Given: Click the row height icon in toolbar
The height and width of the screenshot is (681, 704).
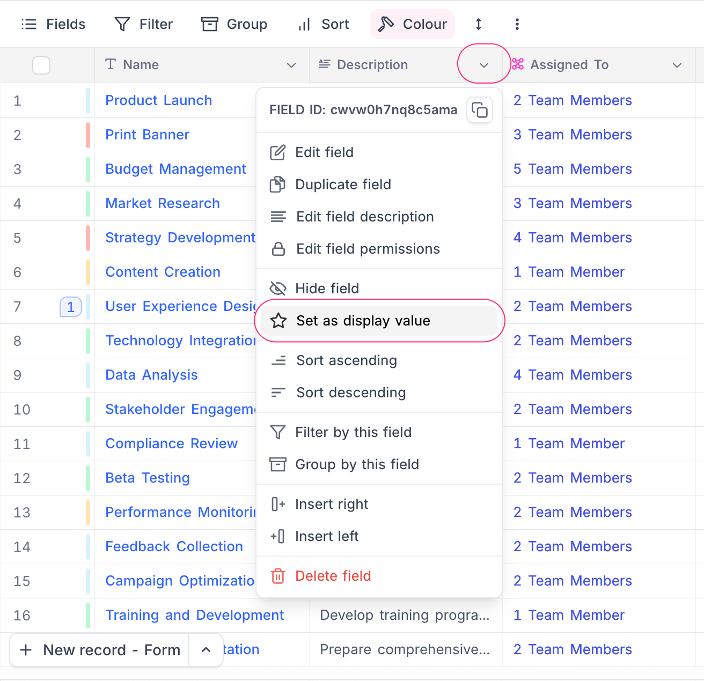Looking at the screenshot, I should (479, 24).
